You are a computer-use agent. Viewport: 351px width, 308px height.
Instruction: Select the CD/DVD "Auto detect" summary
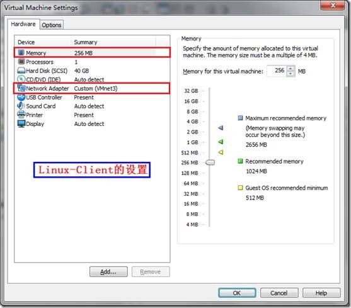tap(89, 79)
